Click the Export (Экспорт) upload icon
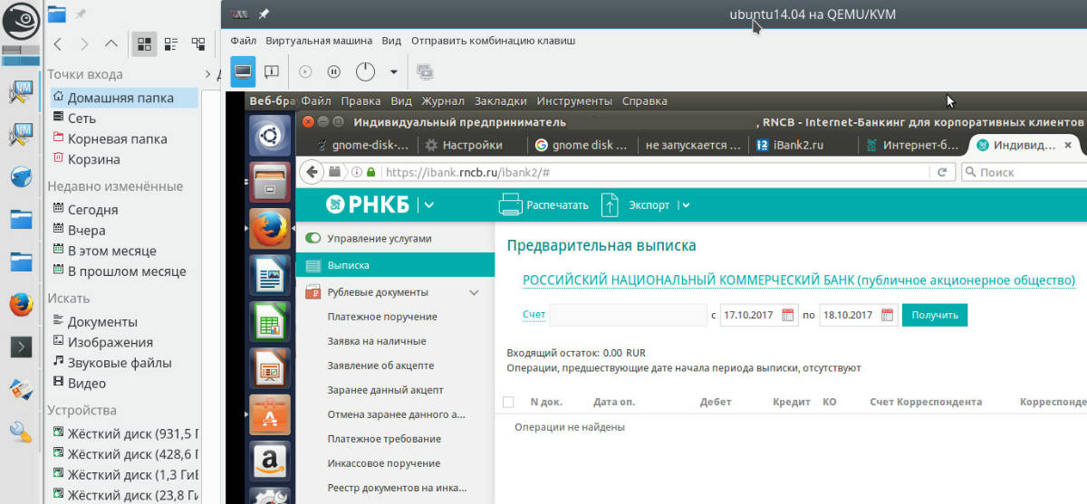Image resolution: width=1087 pixels, height=504 pixels. (x=611, y=205)
